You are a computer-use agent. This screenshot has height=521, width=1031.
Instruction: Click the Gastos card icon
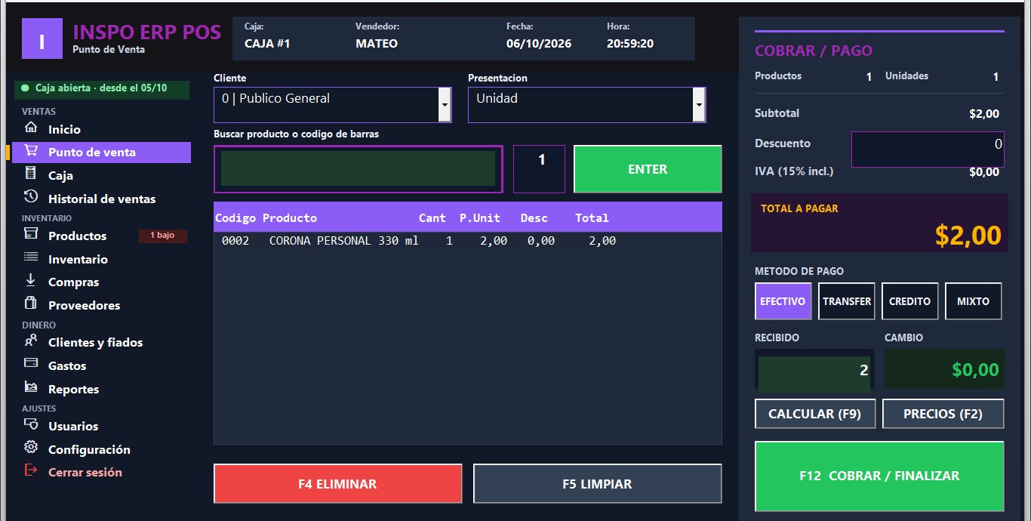pos(31,363)
